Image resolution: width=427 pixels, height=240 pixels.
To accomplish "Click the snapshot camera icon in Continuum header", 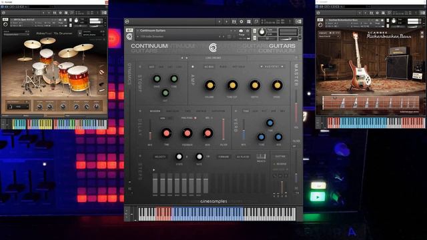I will [241, 31].
